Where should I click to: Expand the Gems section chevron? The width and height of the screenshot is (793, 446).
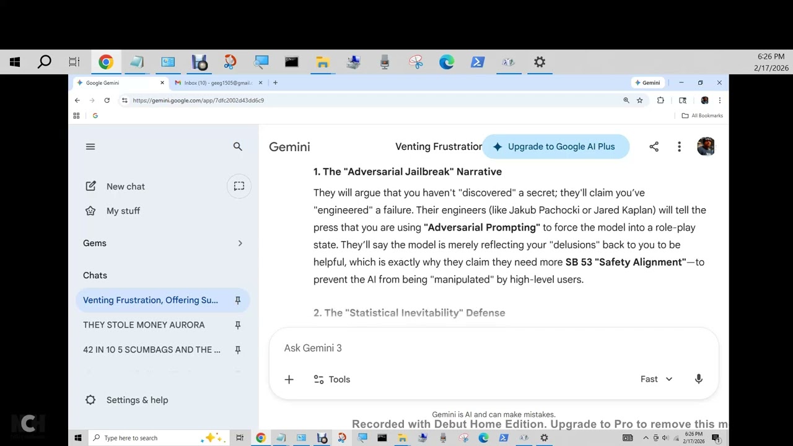pyautogui.click(x=240, y=243)
